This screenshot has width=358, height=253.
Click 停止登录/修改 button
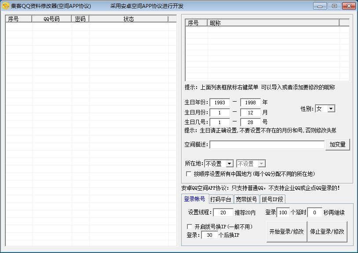(327, 231)
